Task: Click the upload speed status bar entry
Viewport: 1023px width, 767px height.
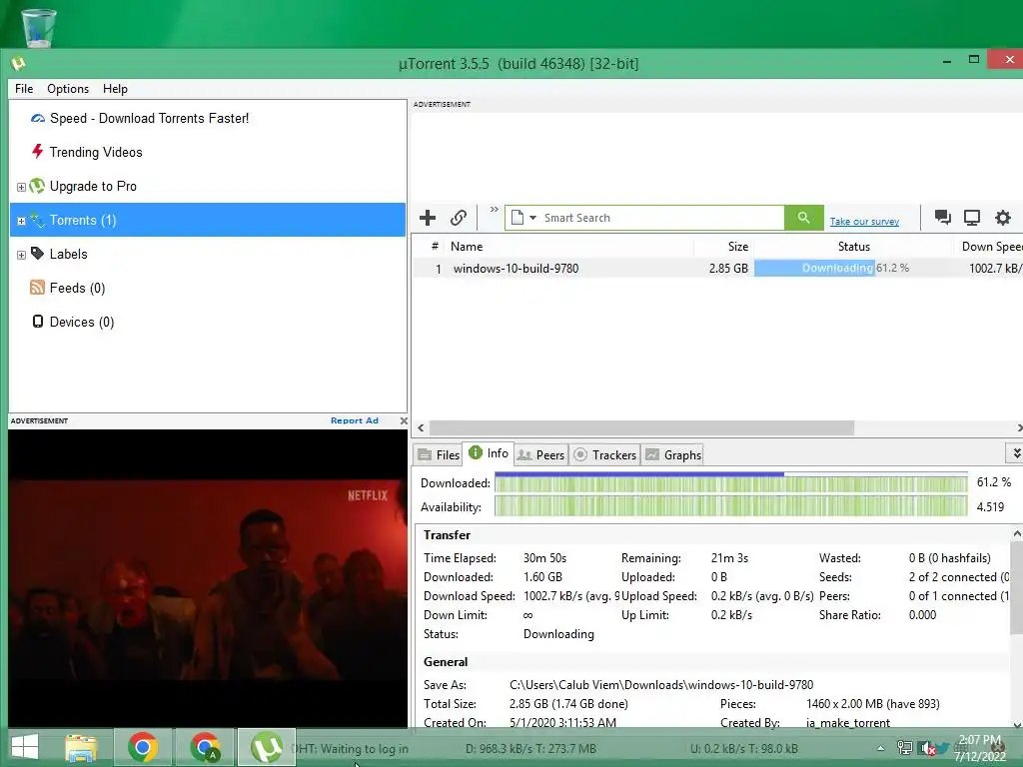Action: tap(743, 749)
